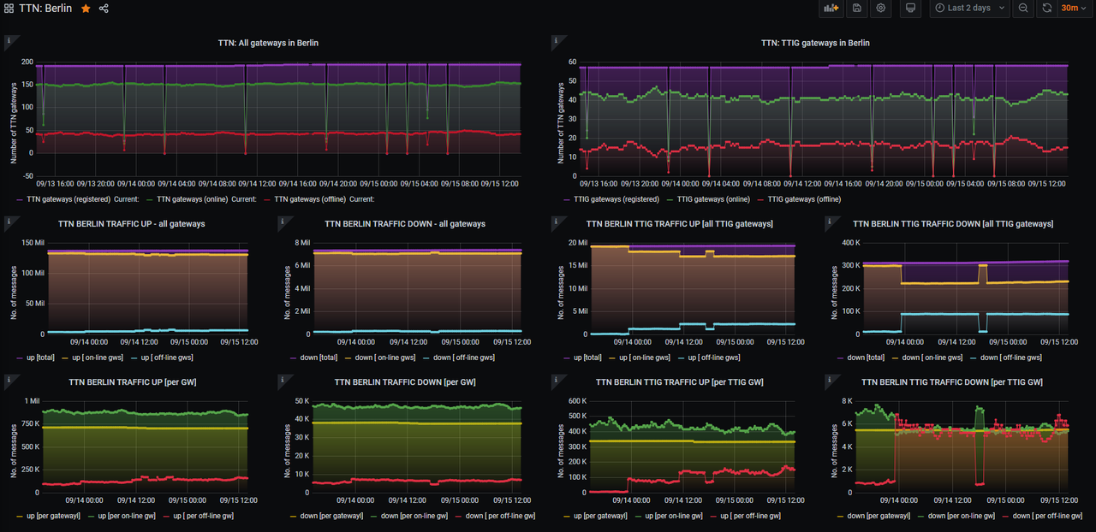
Task: Toggle TTN gateways (registered) series in legend
Action: [x=68, y=199]
